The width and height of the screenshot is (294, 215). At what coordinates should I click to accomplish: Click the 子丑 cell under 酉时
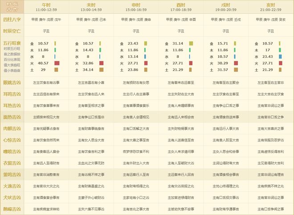pos(181,31)
